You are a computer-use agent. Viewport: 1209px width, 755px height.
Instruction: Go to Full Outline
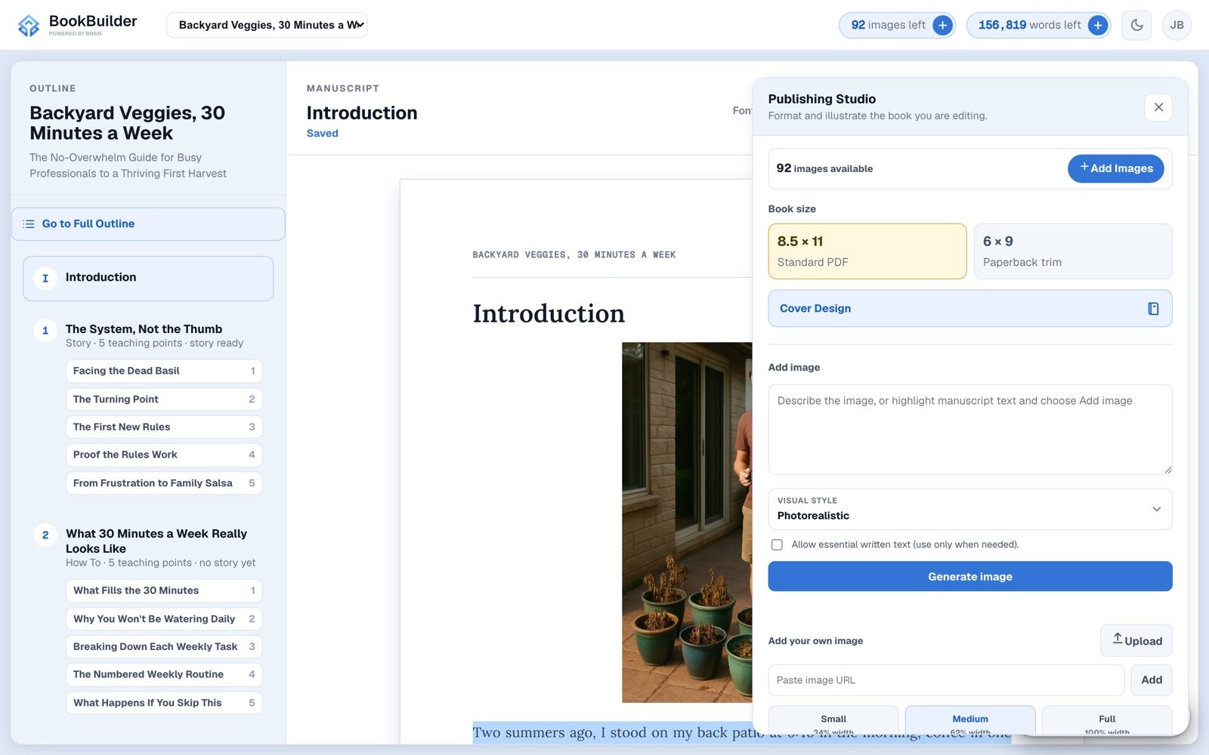click(x=148, y=224)
